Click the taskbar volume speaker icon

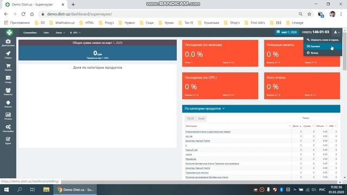[x=313, y=190]
